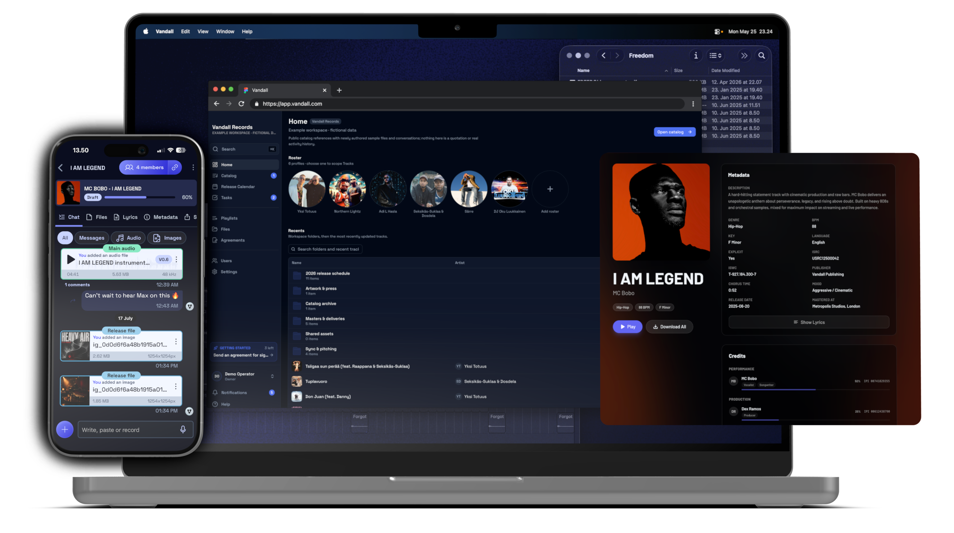Select the Northern Lightz roster profile

pos(347,189)
